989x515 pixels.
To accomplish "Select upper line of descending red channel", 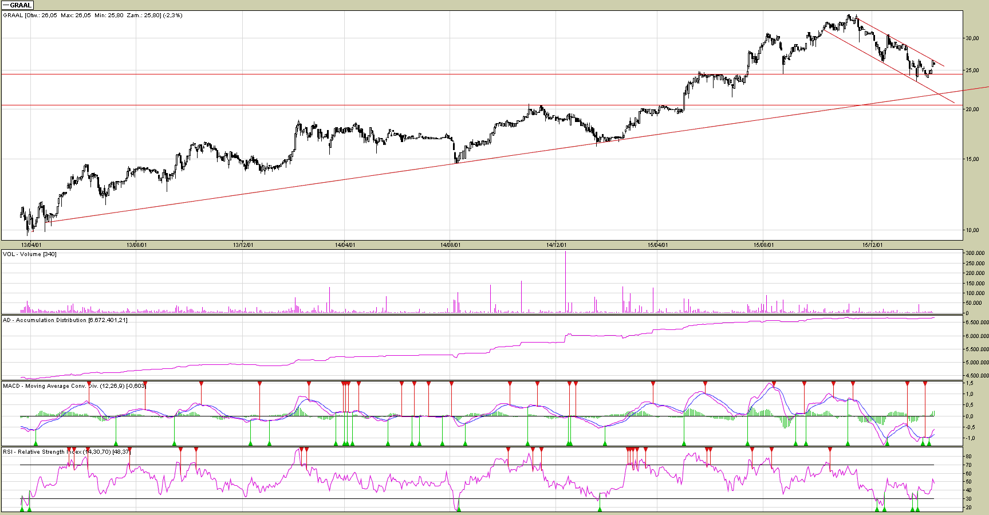I will [x=899, y=43].
